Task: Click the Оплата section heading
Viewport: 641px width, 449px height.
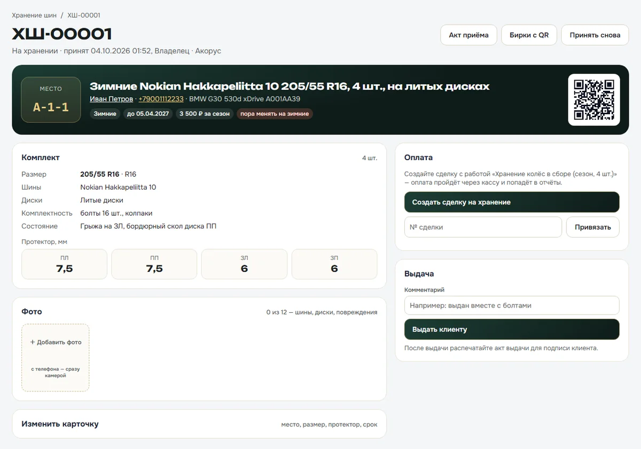Action: (x=418, y=157)
